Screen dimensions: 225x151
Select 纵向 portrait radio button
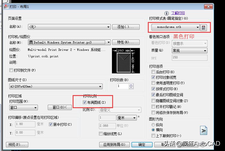(153, 125)
